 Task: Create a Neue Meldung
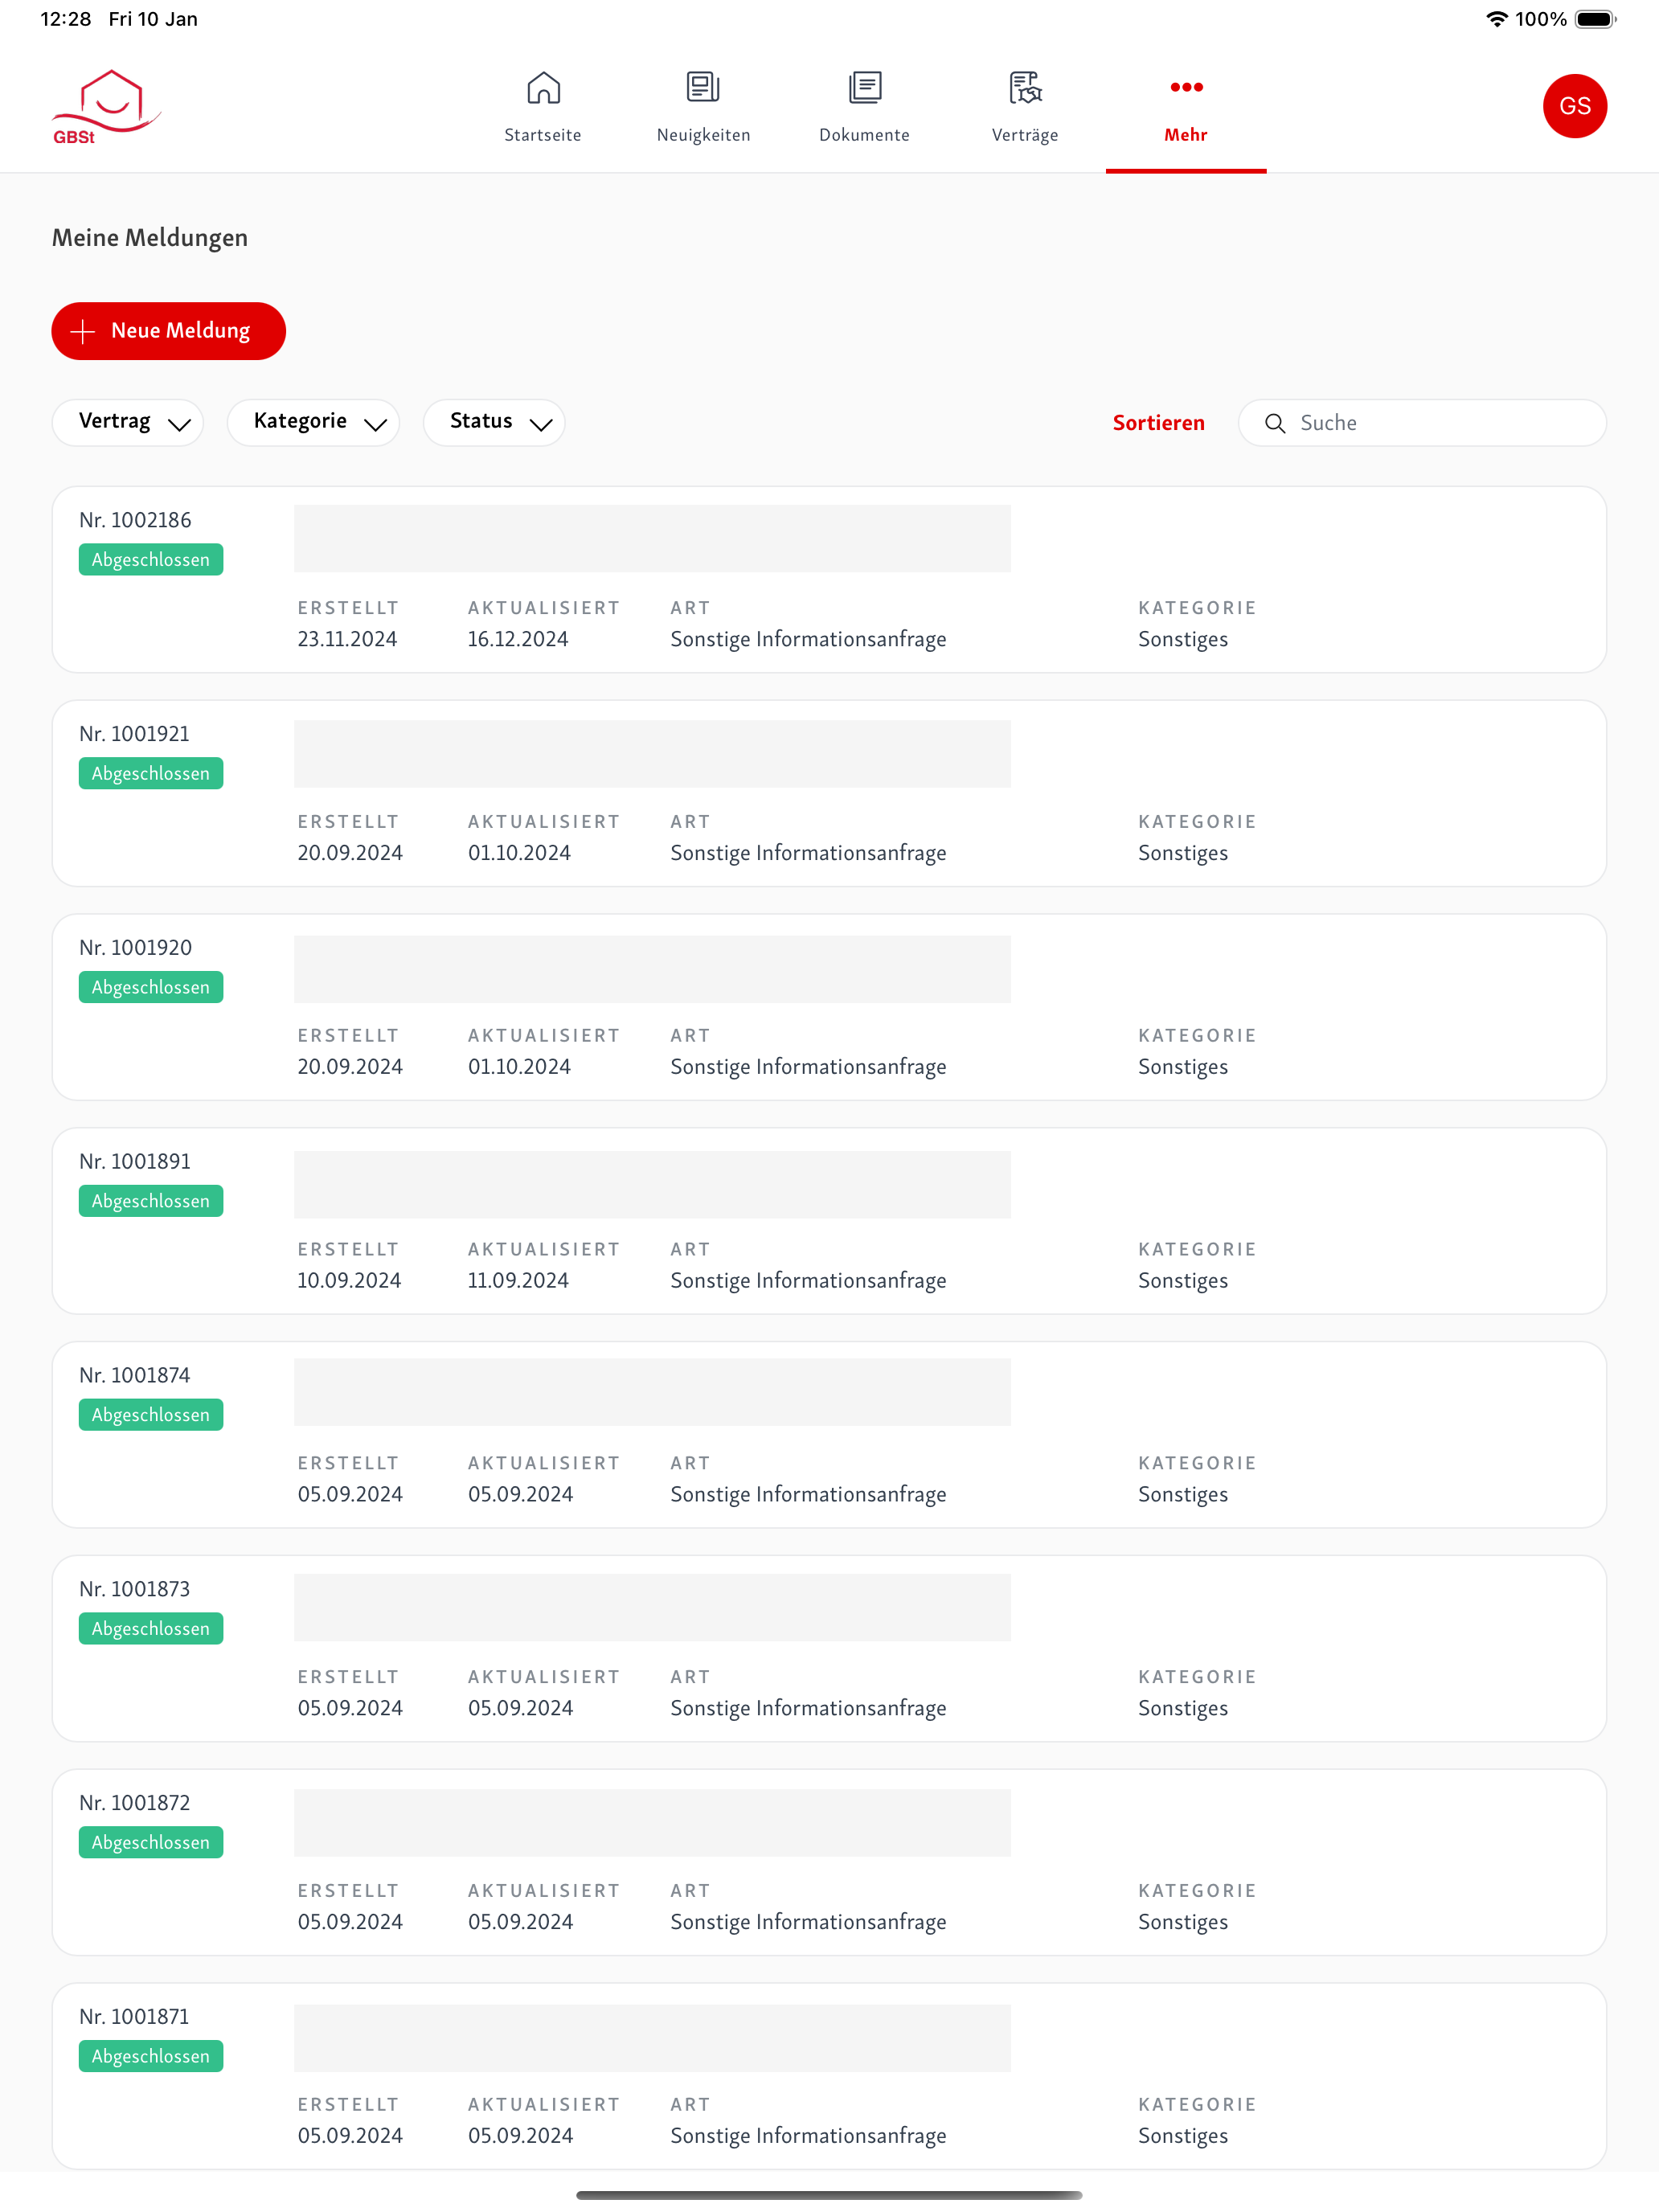tap(169, 331)
